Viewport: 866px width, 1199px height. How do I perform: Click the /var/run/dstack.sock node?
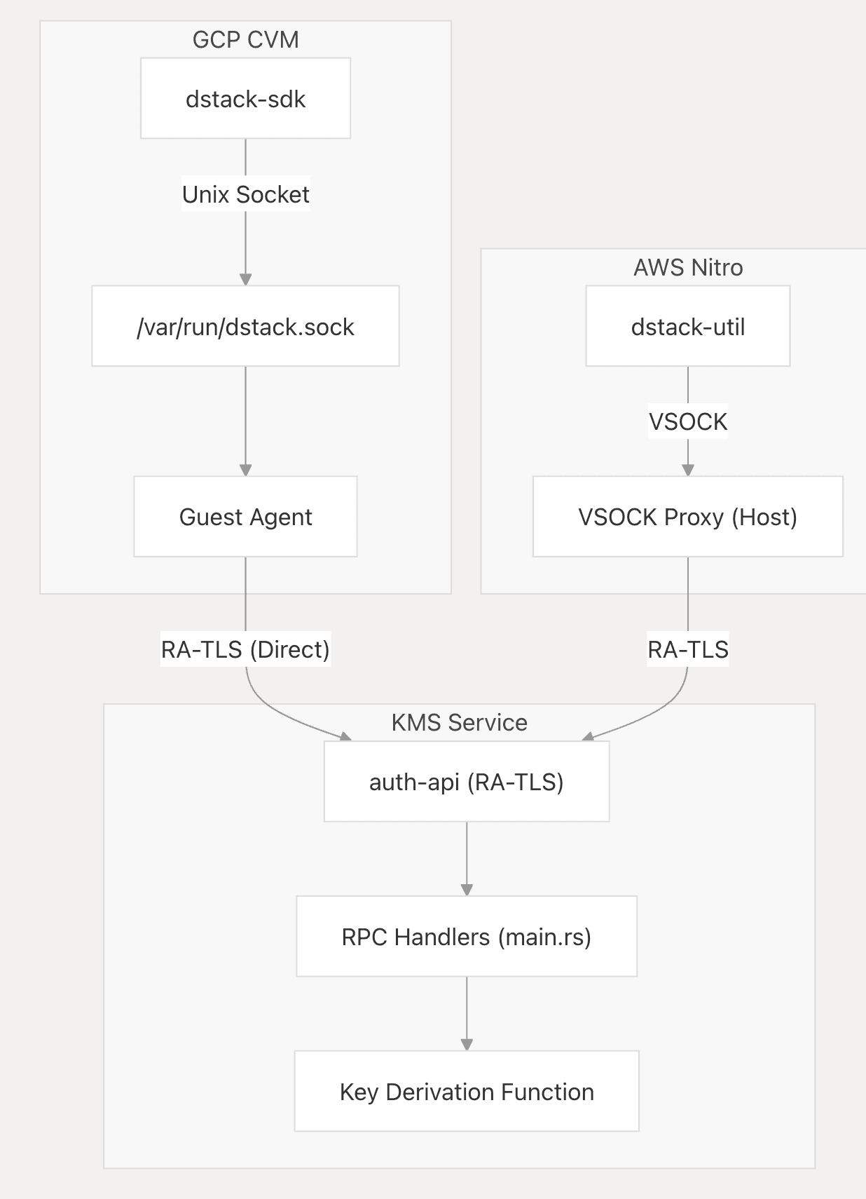coord(245,326)
